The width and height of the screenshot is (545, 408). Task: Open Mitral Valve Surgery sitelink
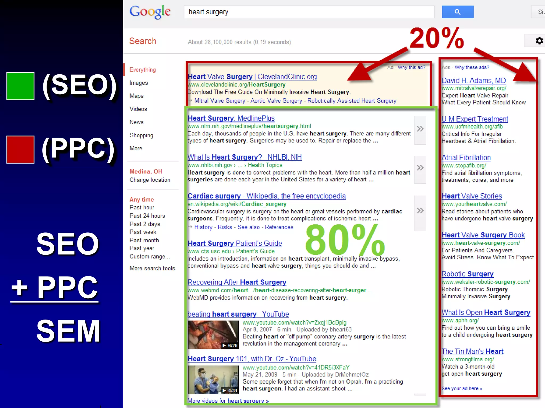[x=220, y=101]
